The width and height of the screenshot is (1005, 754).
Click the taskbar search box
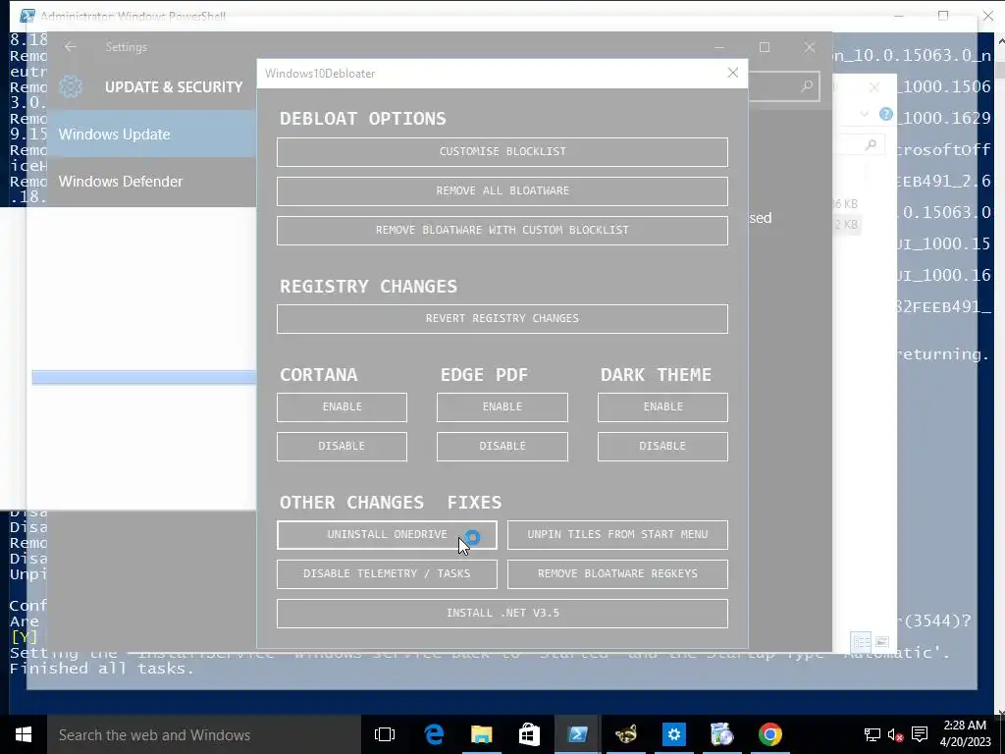(x=204, y=734)
